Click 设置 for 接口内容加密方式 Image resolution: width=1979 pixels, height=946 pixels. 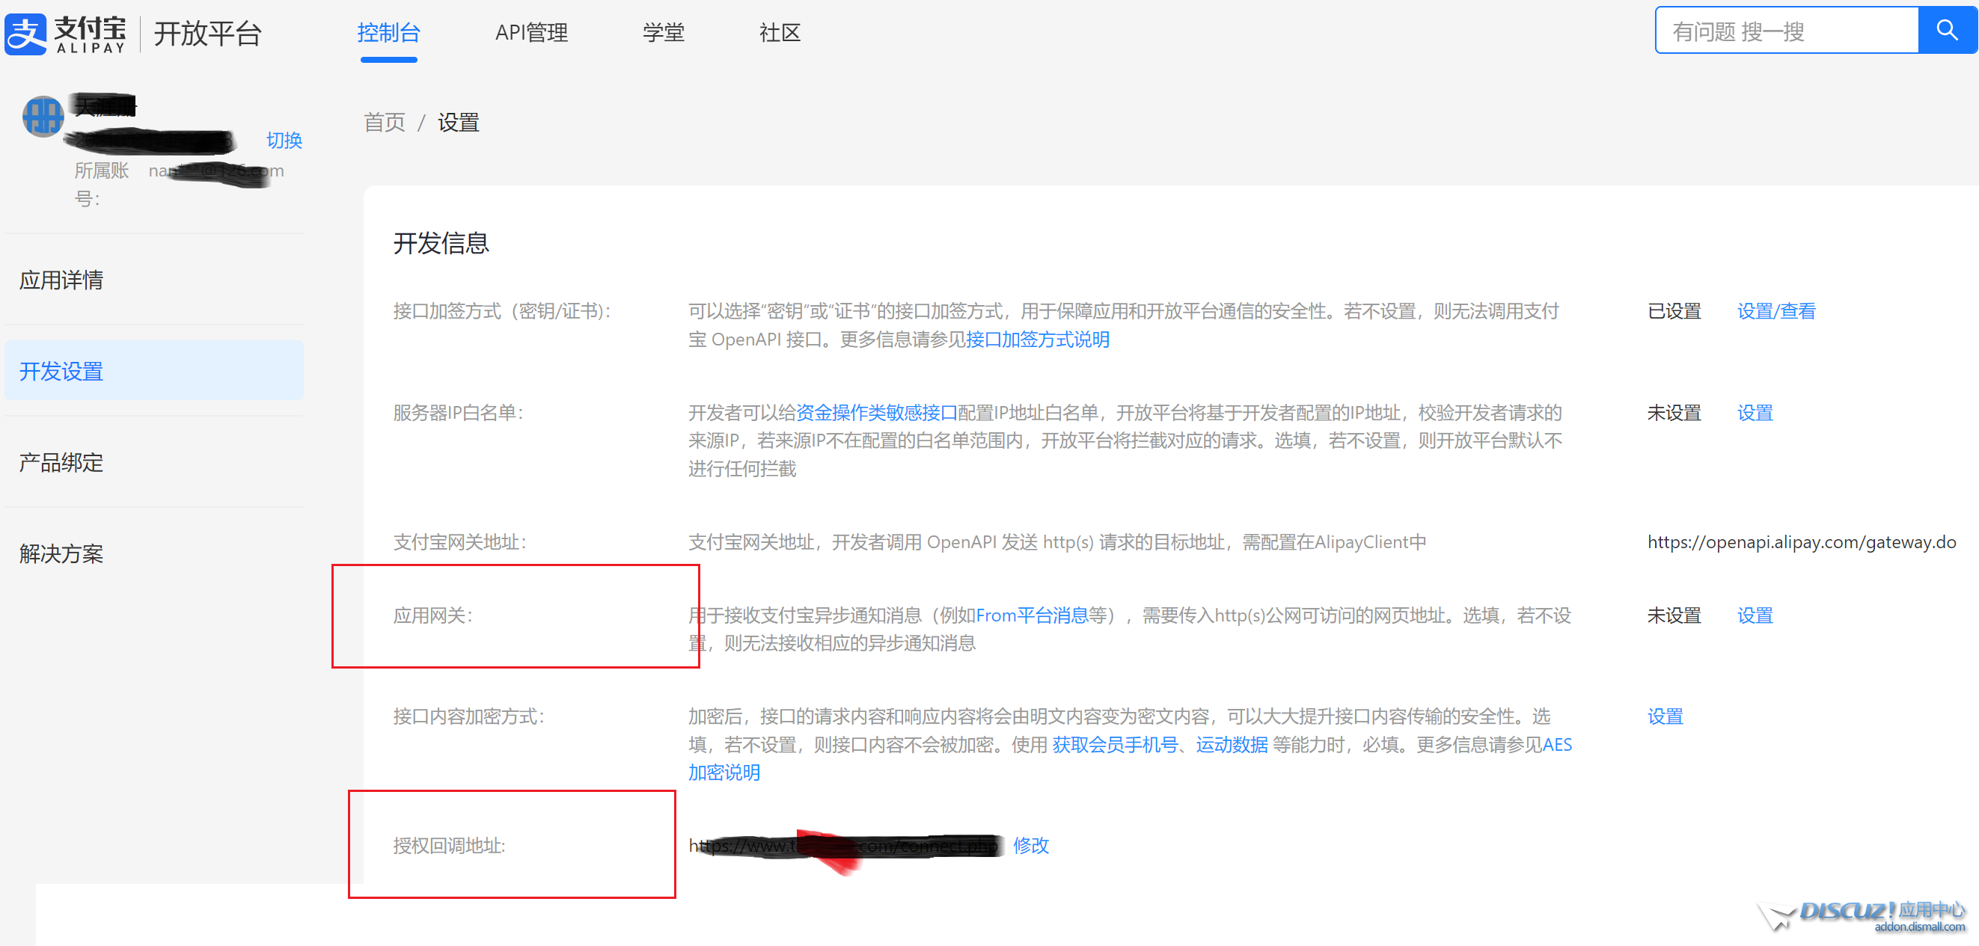point(1665,717)
